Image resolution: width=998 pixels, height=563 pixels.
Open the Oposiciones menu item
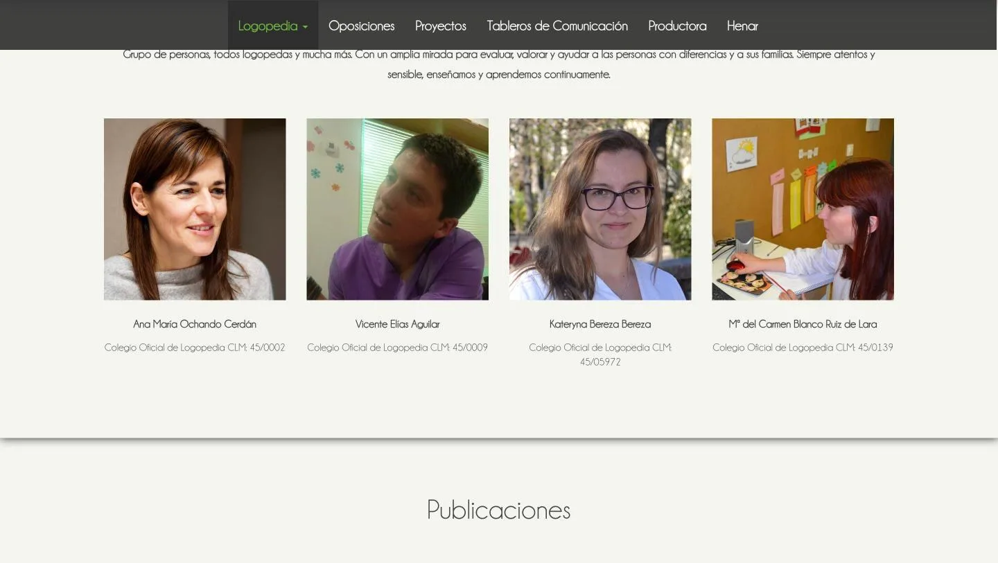tap(362, 26)
